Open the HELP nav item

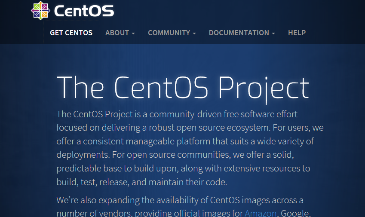297,33
